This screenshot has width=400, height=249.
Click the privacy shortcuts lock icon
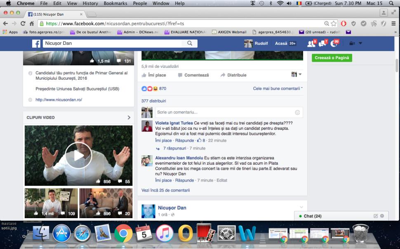pyautogui.click(x=352, y=43)
